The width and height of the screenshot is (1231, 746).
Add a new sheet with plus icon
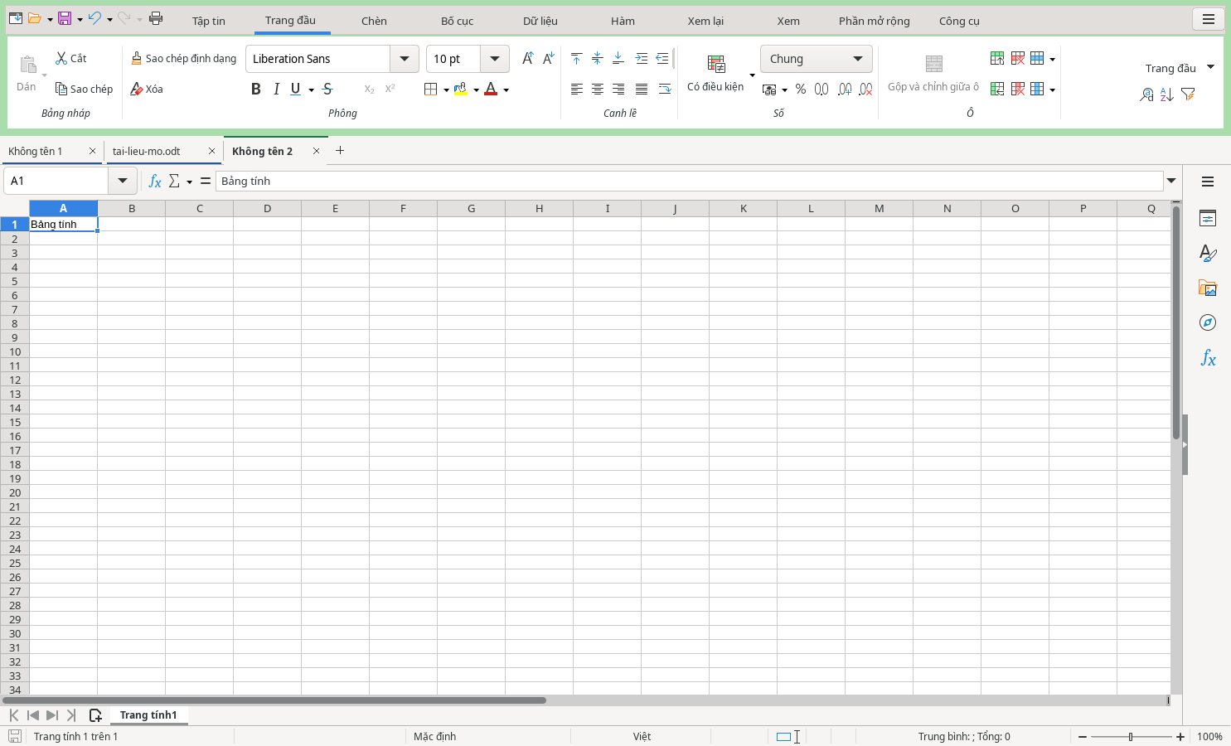pos(95,715)
